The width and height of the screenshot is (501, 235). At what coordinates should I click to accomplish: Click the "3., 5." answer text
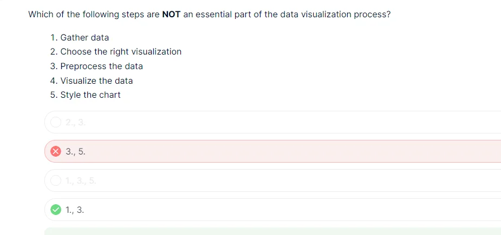[x=75, y=152]
